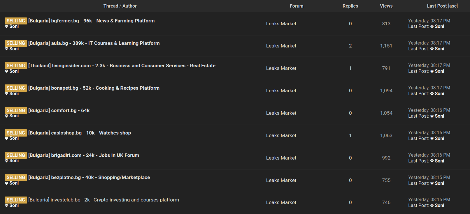Click SELLING prefix on investclub.bg thread
Screen dimensions: 470x214
[16, 200]
